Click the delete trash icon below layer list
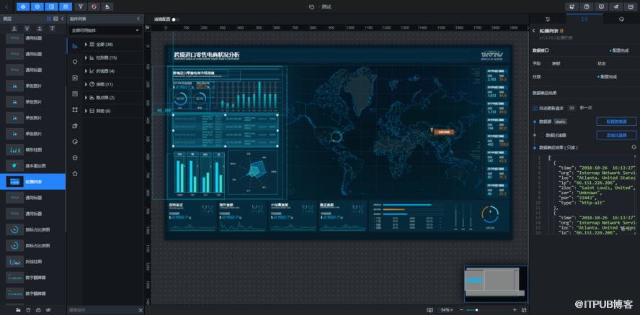This screenshot has height=315, width=640. coord(28,310)
